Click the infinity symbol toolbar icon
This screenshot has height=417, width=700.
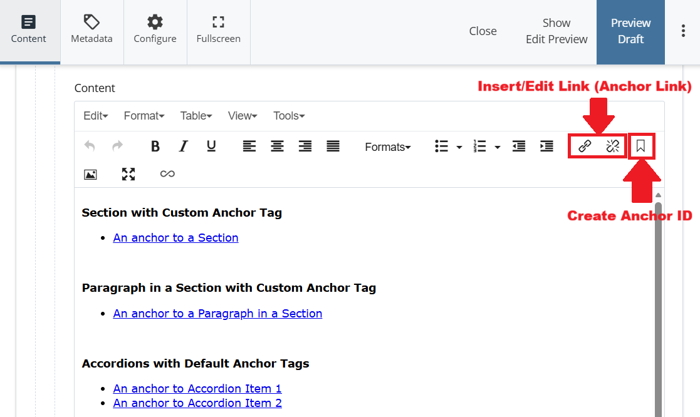point(167,174)
